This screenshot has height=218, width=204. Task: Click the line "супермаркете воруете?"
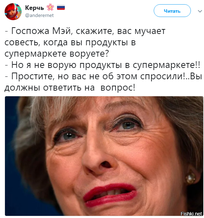click(x=56, y=53)
